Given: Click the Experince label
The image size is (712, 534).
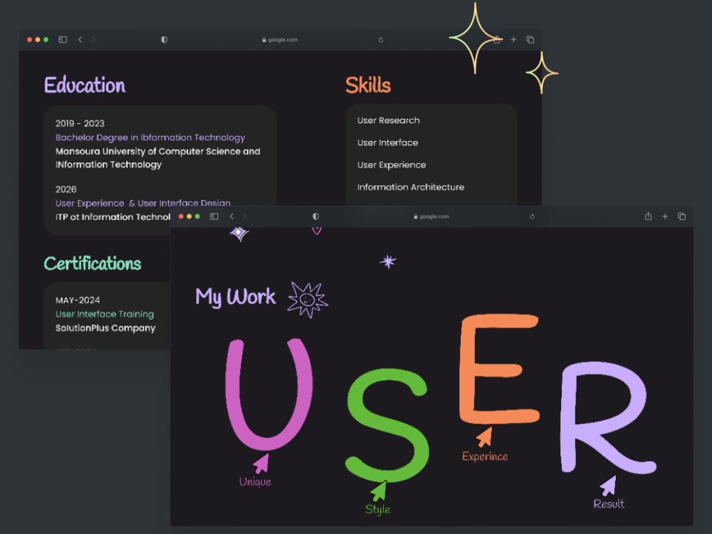Looking at the screenshot, I should coord(485,456).
